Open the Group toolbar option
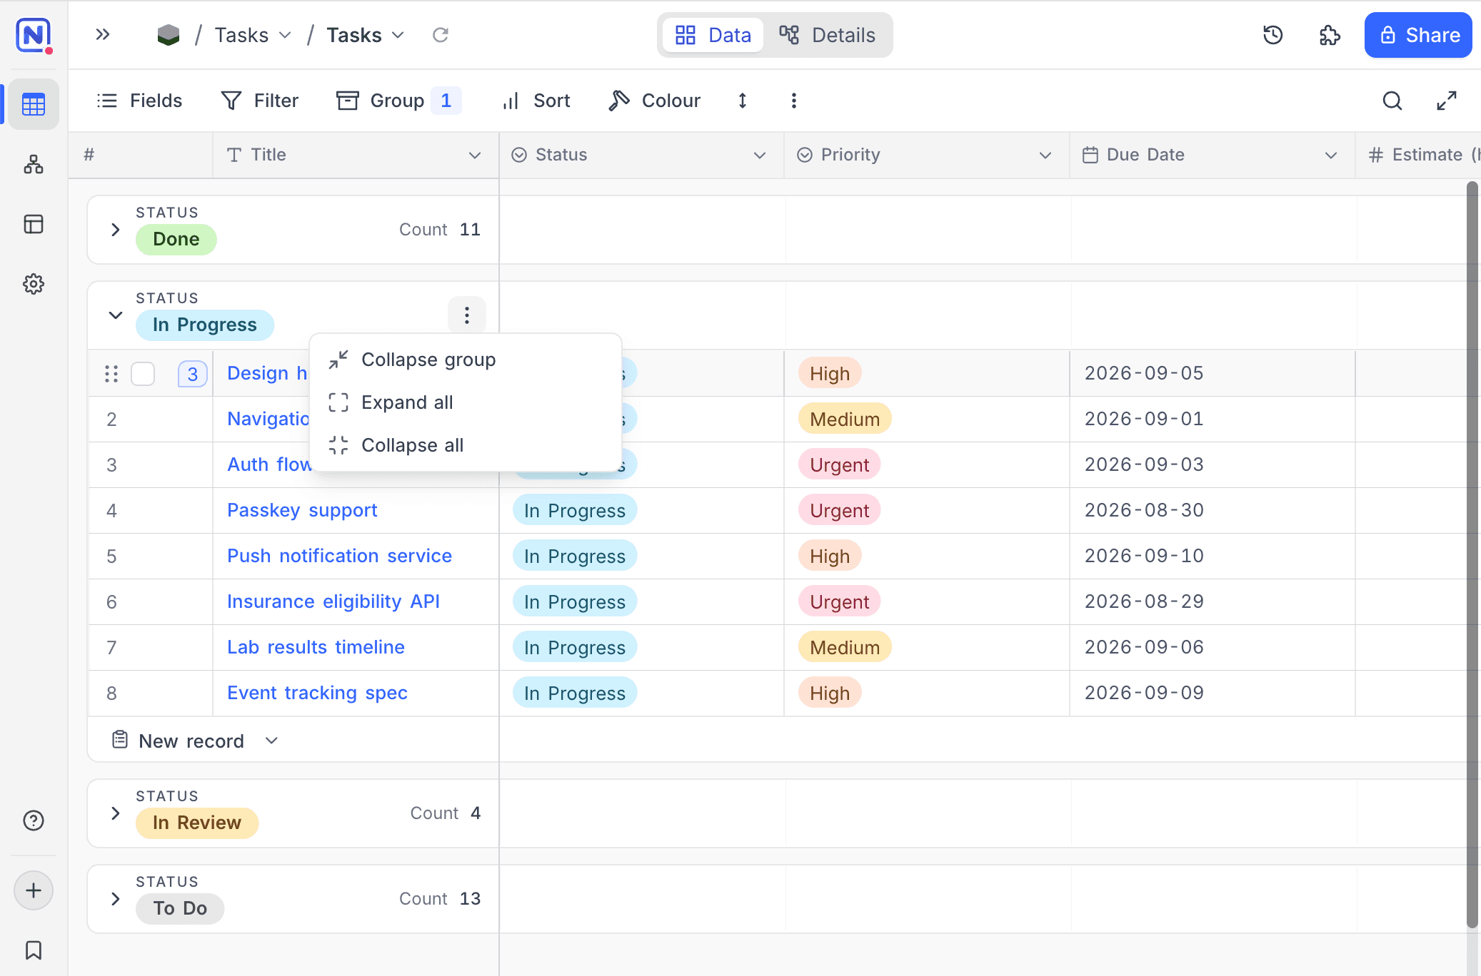 pos(398,101)
